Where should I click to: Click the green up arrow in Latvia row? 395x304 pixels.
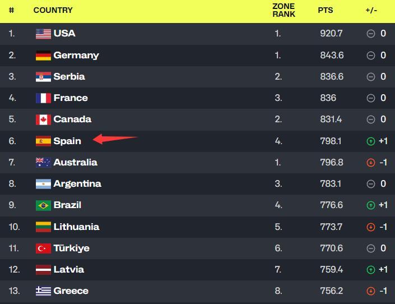370,270
